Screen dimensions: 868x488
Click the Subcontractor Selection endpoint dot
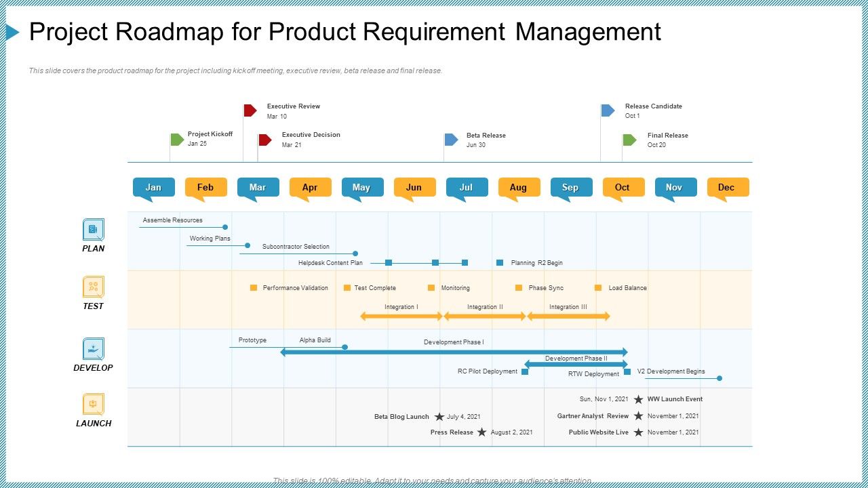[355, 253]
